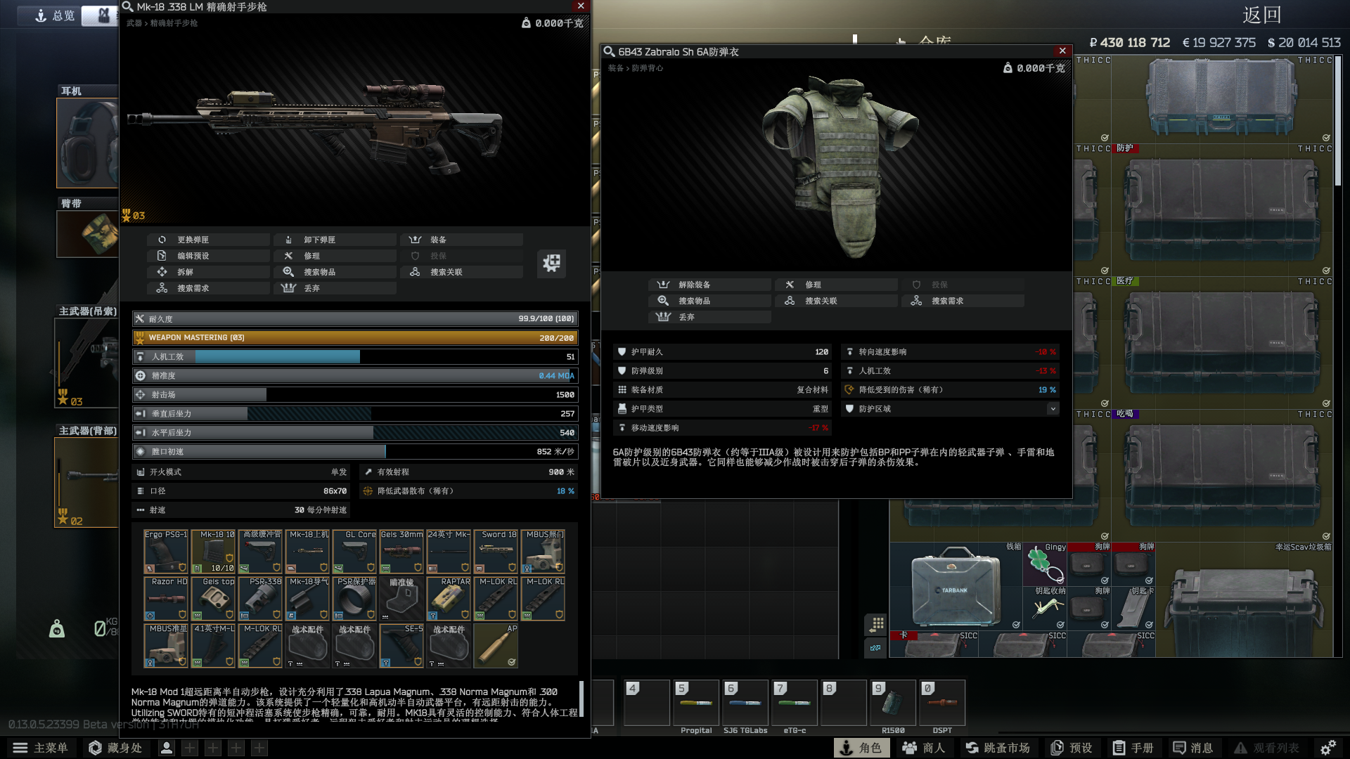Click 丢弃 discard in rifle window

tap(335, 288)
